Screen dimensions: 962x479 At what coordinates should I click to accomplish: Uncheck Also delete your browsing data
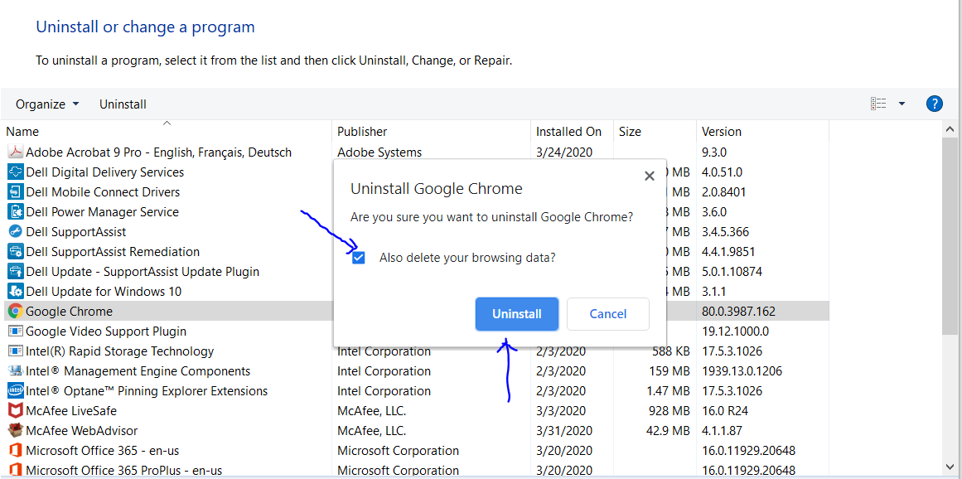click(359, 258)
